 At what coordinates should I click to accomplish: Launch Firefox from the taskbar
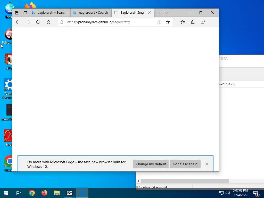coord(44,193)
